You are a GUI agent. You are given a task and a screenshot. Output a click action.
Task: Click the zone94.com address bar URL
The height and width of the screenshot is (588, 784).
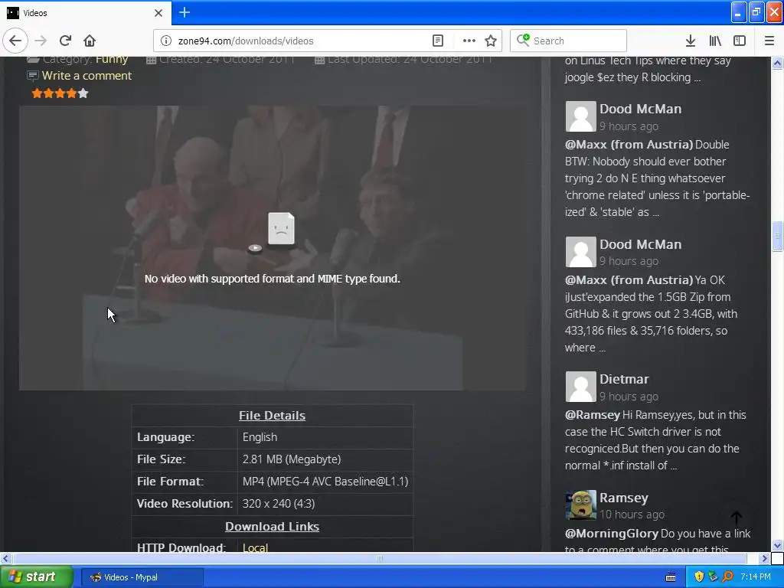click(x=246, y=41)
